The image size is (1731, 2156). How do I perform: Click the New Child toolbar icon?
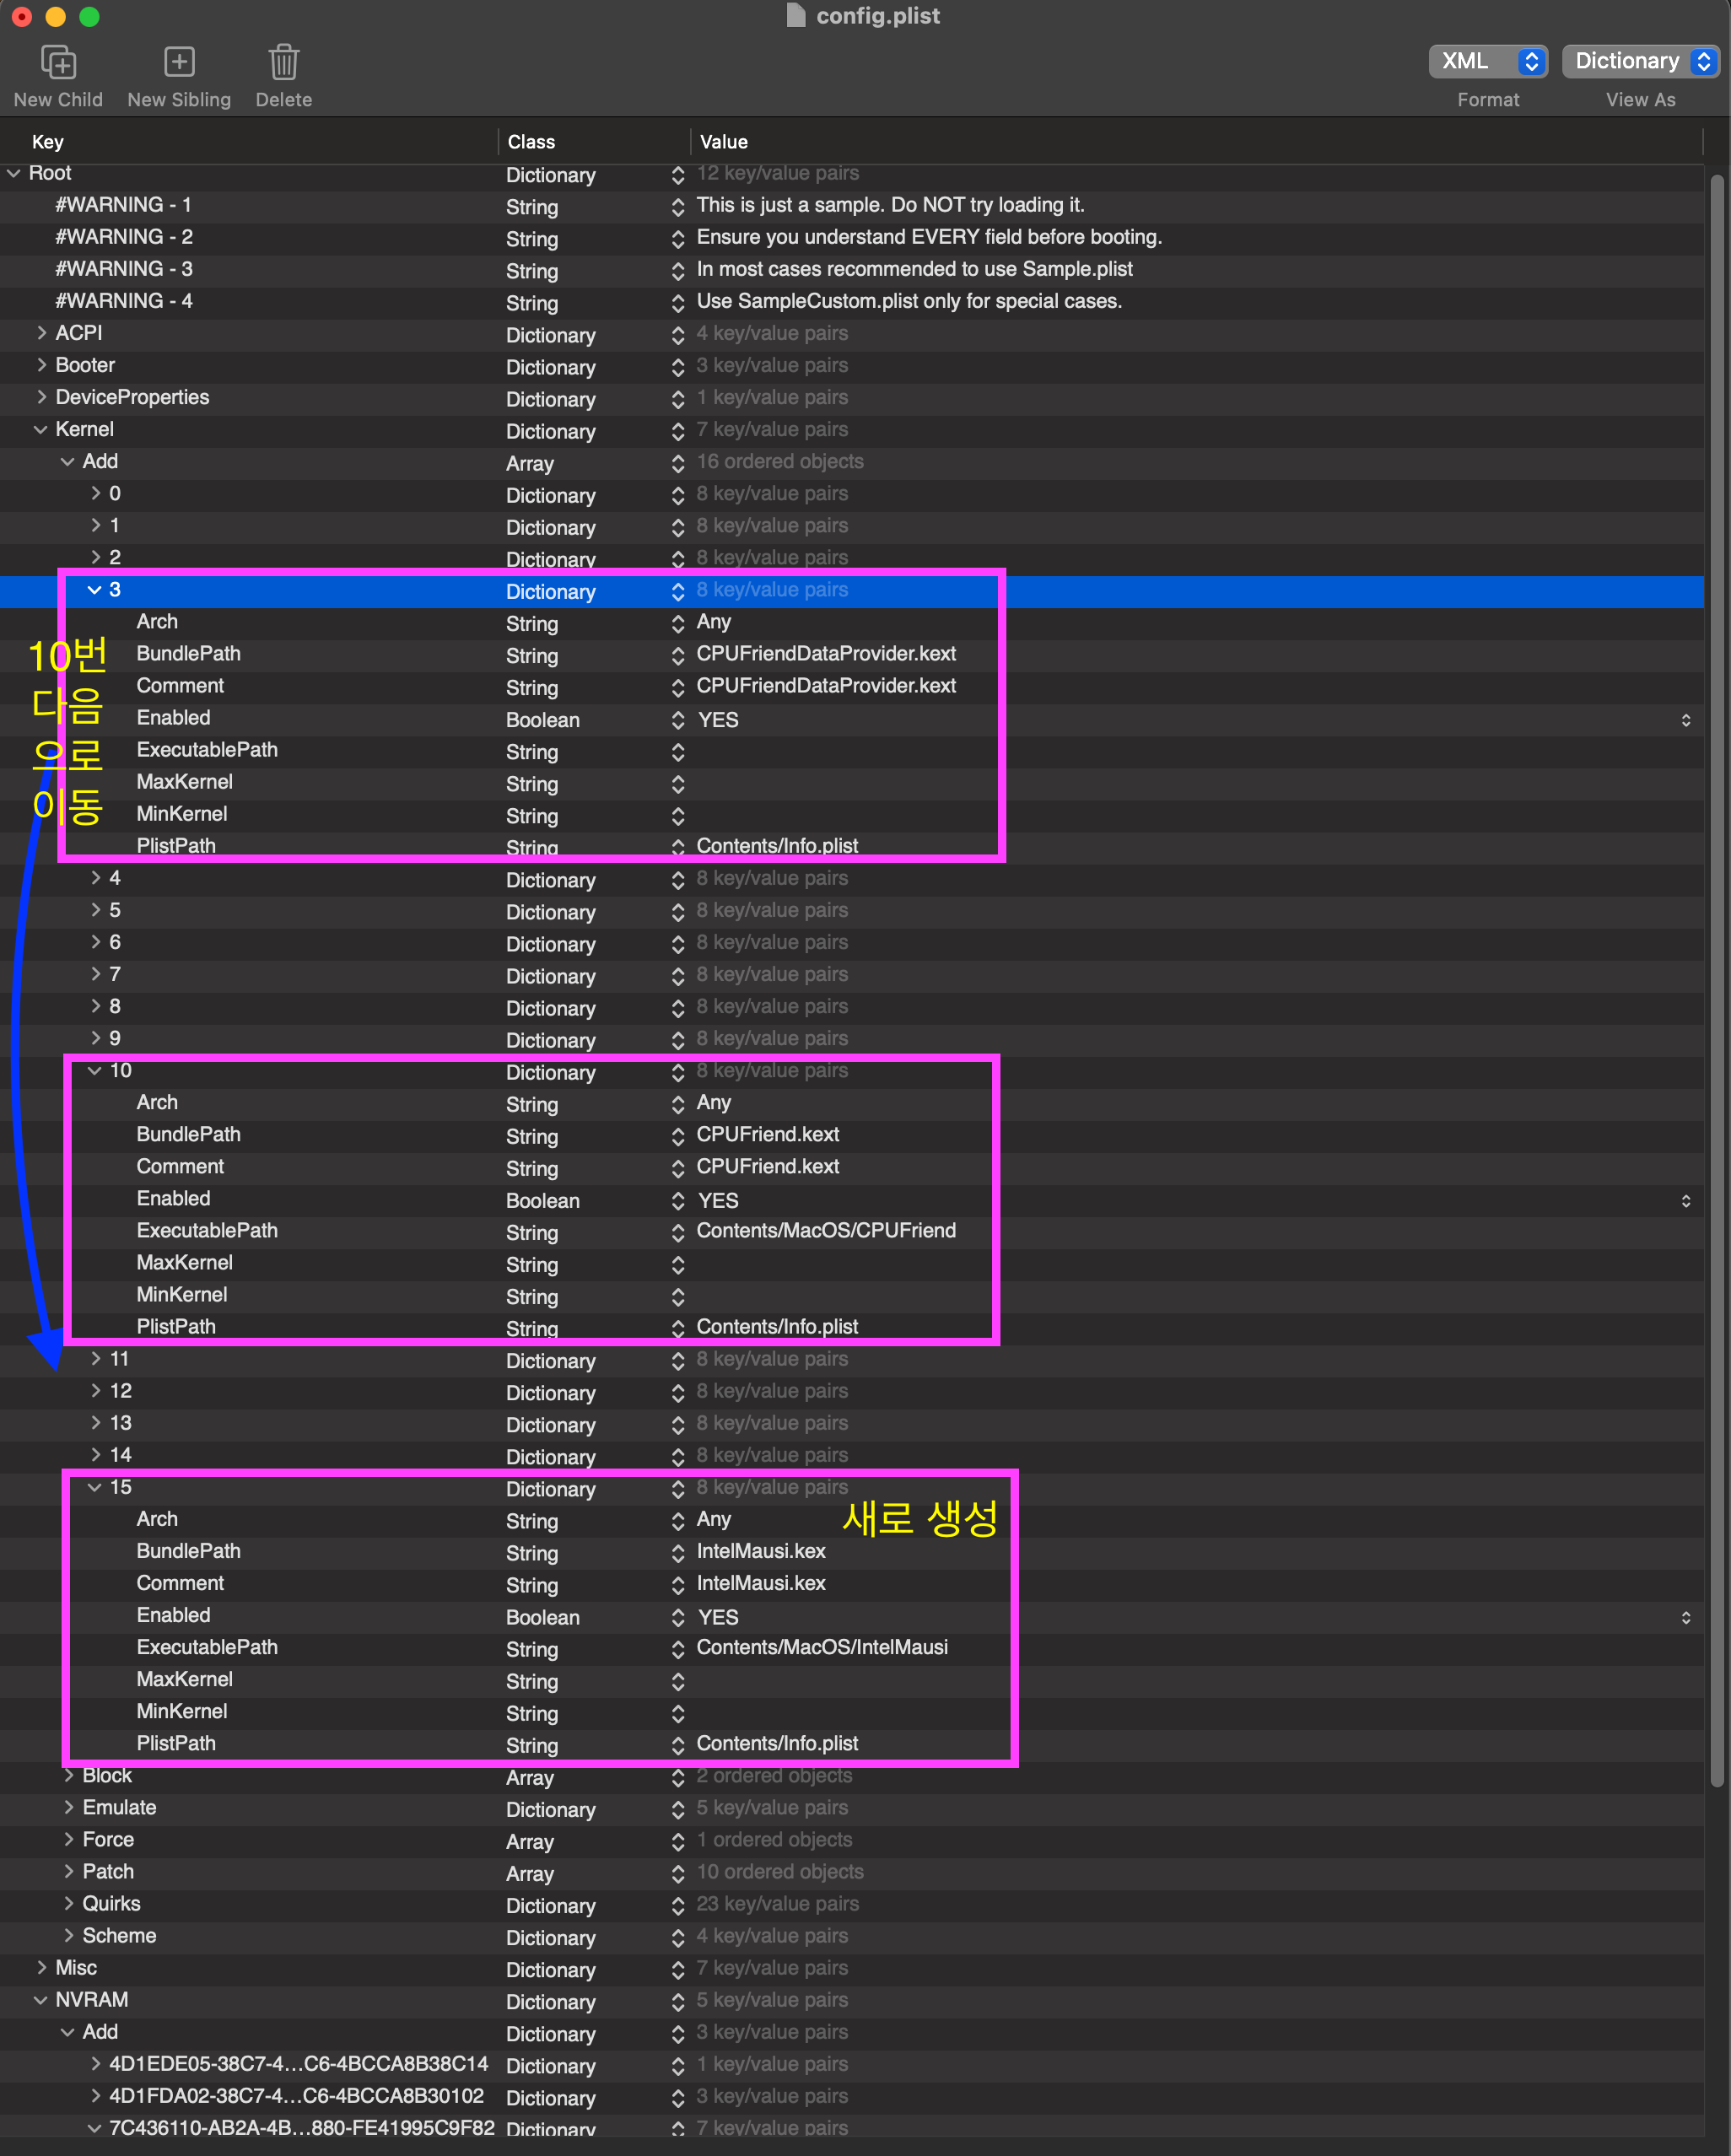(58, 62)
